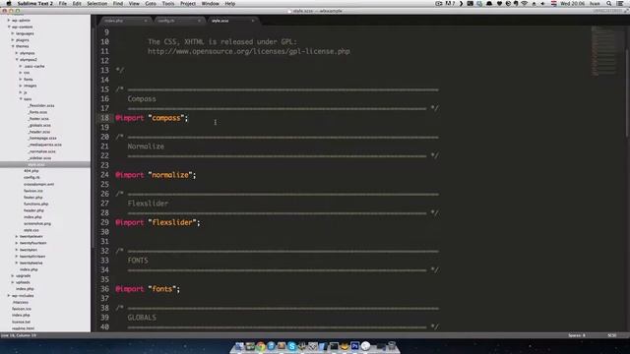Open _homepage.scss in the sidebar
630x354 pixels.
click(42, 138)
